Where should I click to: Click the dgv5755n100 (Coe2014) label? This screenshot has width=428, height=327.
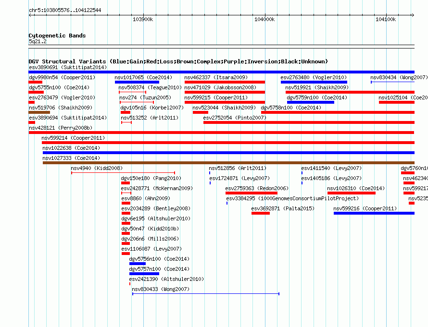[59, 87]
